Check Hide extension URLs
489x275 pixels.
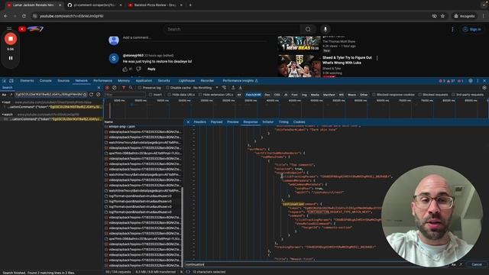click(x=200, y=95)
